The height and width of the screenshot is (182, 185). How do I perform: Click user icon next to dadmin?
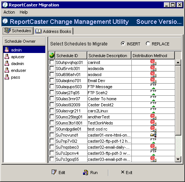(x=7, y=64)
